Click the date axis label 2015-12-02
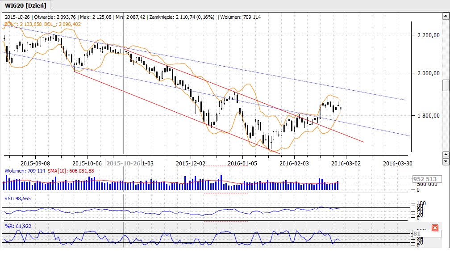This screenshot has width=450, height=266. tap(191, 163)
